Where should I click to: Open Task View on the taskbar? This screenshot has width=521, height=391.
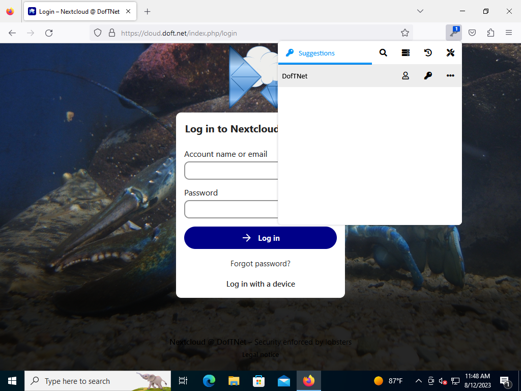pos(183,381)
